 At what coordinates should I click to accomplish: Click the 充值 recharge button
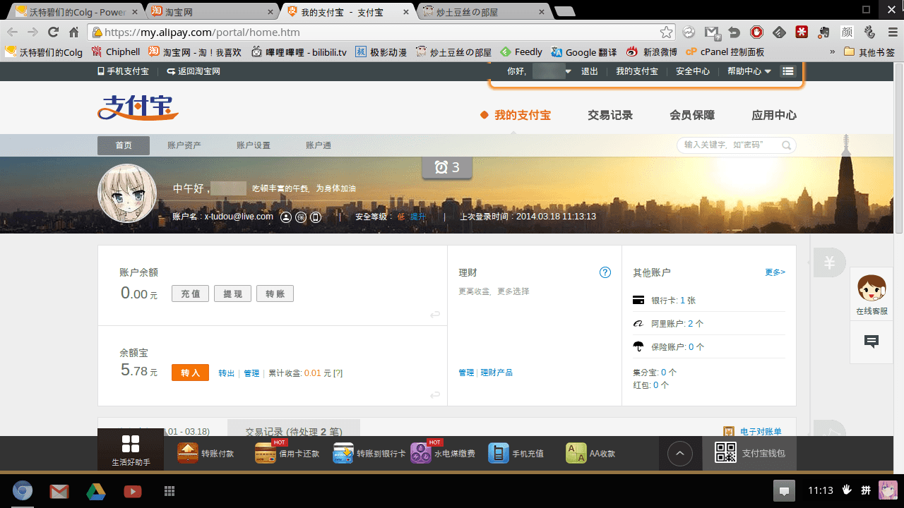tap(190, 294)
